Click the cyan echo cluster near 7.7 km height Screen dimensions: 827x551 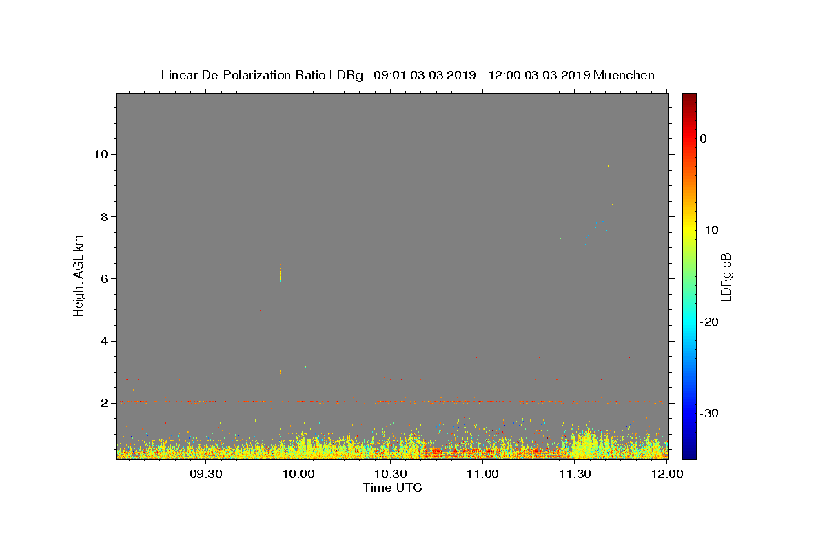click(x=604, y=227)
